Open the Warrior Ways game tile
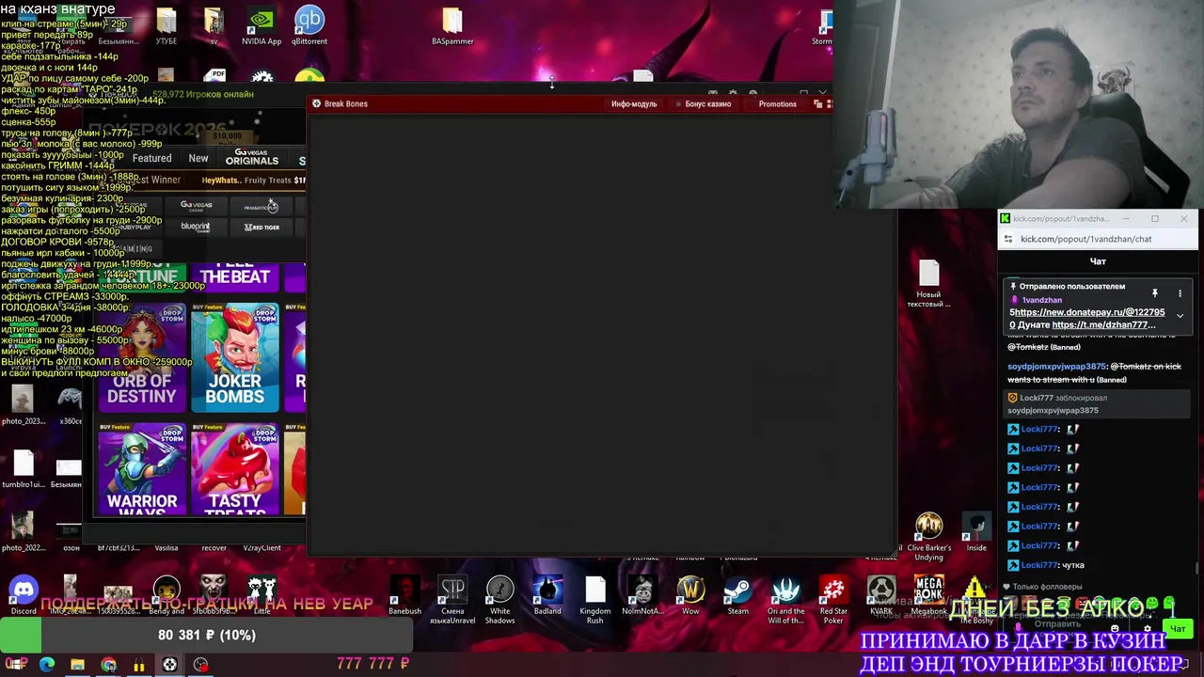 click(141, 468)
